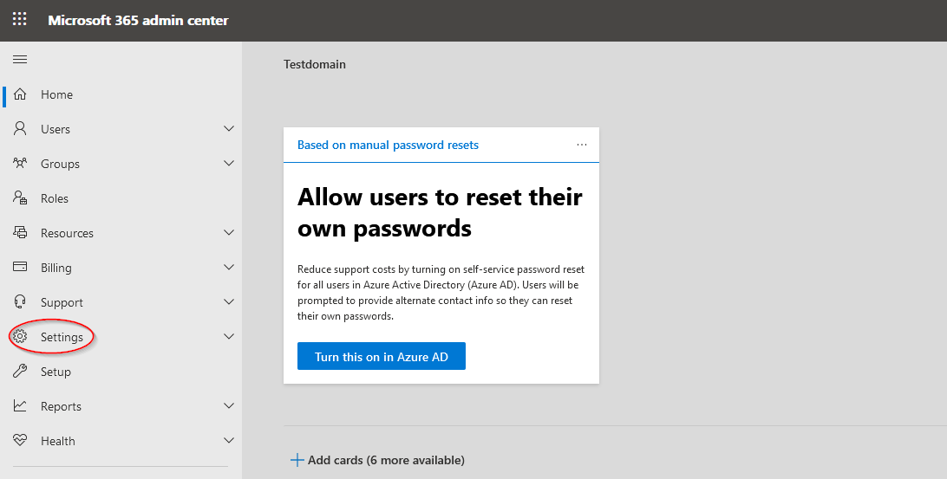Click the Setup wrench icon
This screenshot has height=479, width=947.
(x=21, y=372)
